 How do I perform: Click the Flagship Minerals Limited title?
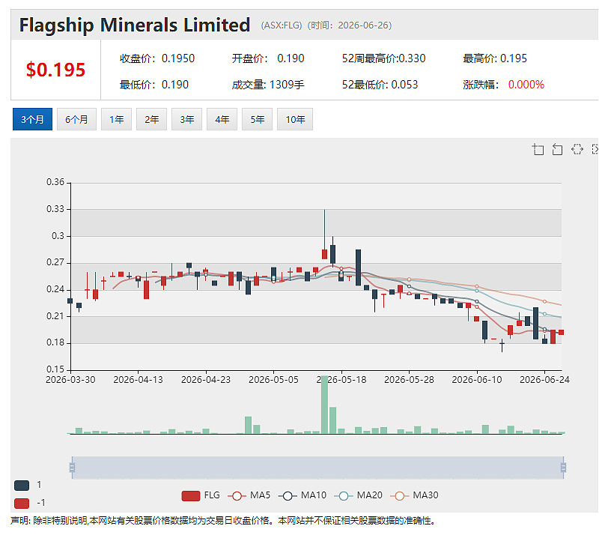[135, 25]
